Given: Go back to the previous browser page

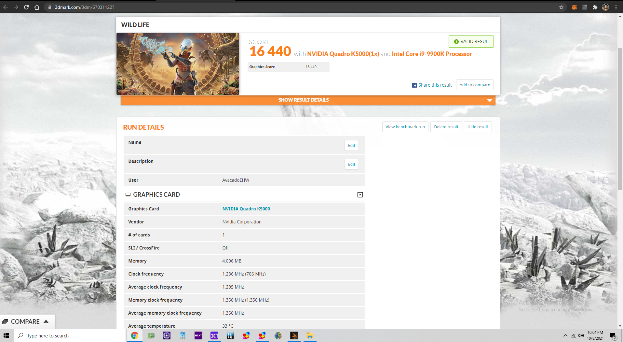Looking at the screenshot, I should 6,7.
